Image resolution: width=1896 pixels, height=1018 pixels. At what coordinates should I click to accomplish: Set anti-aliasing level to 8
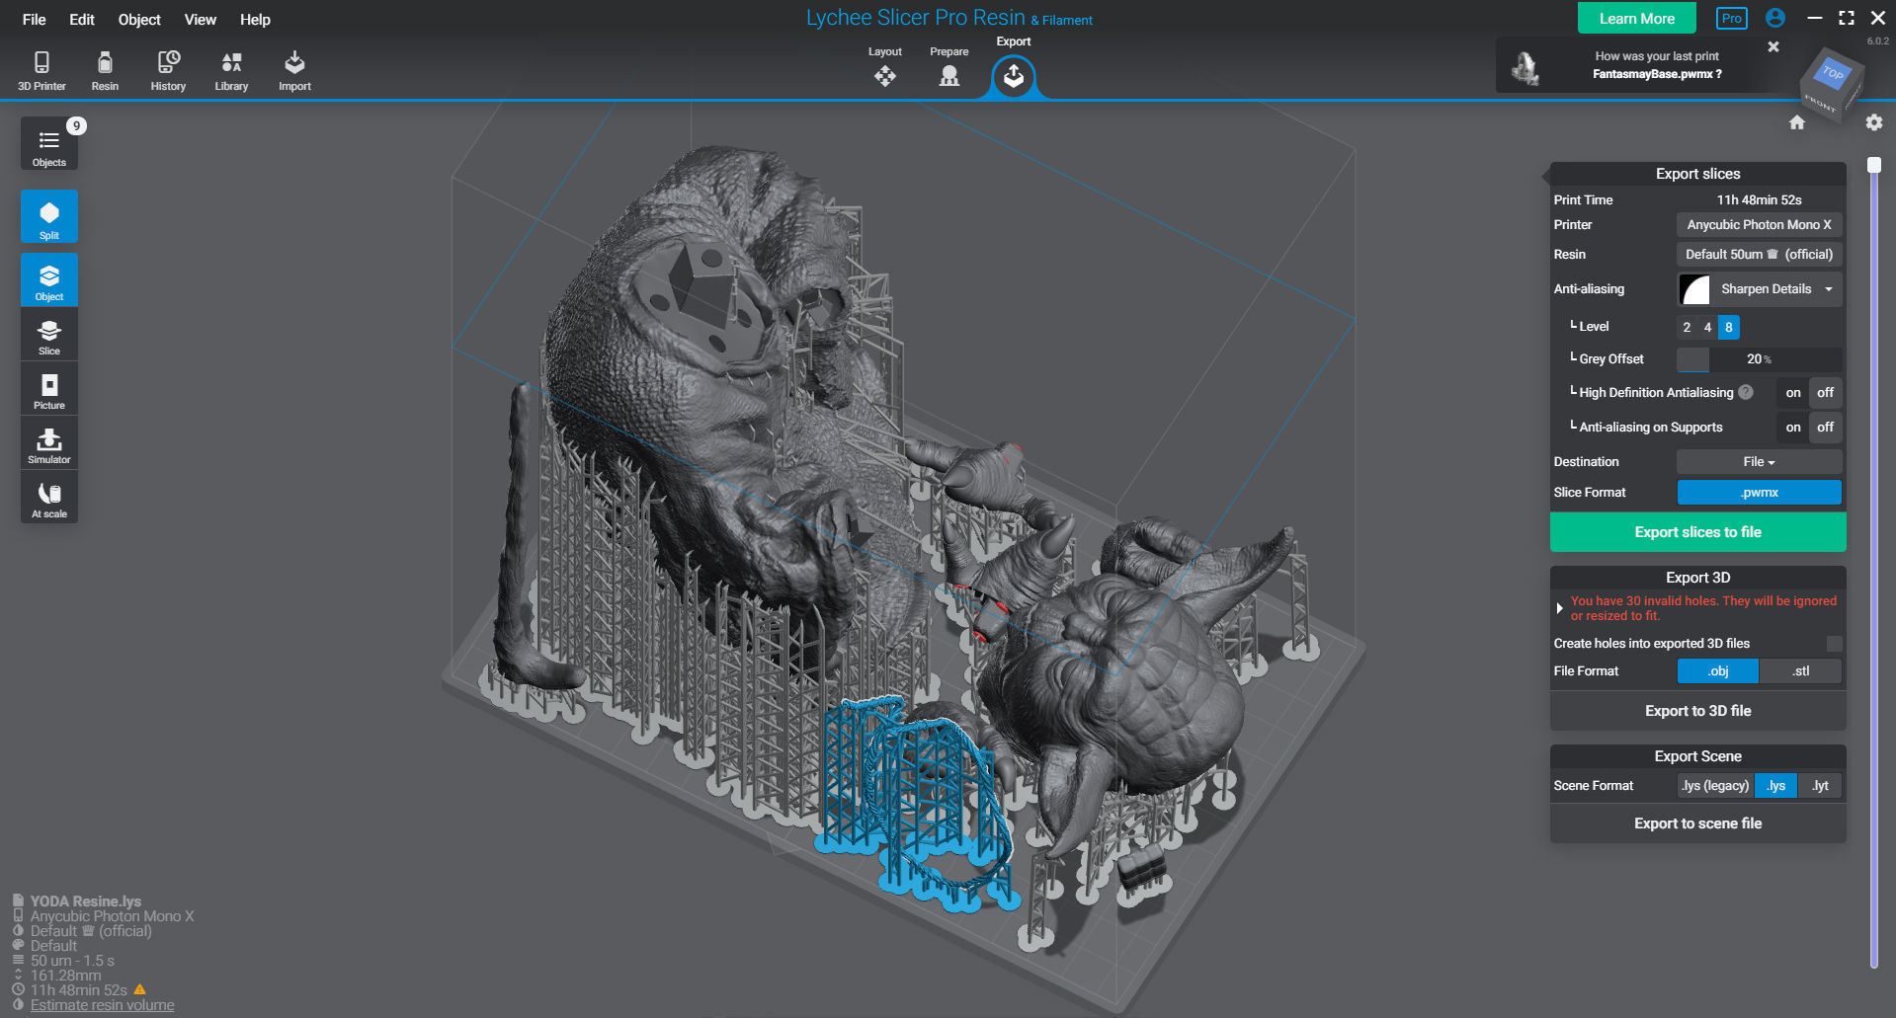(1729, 327)
